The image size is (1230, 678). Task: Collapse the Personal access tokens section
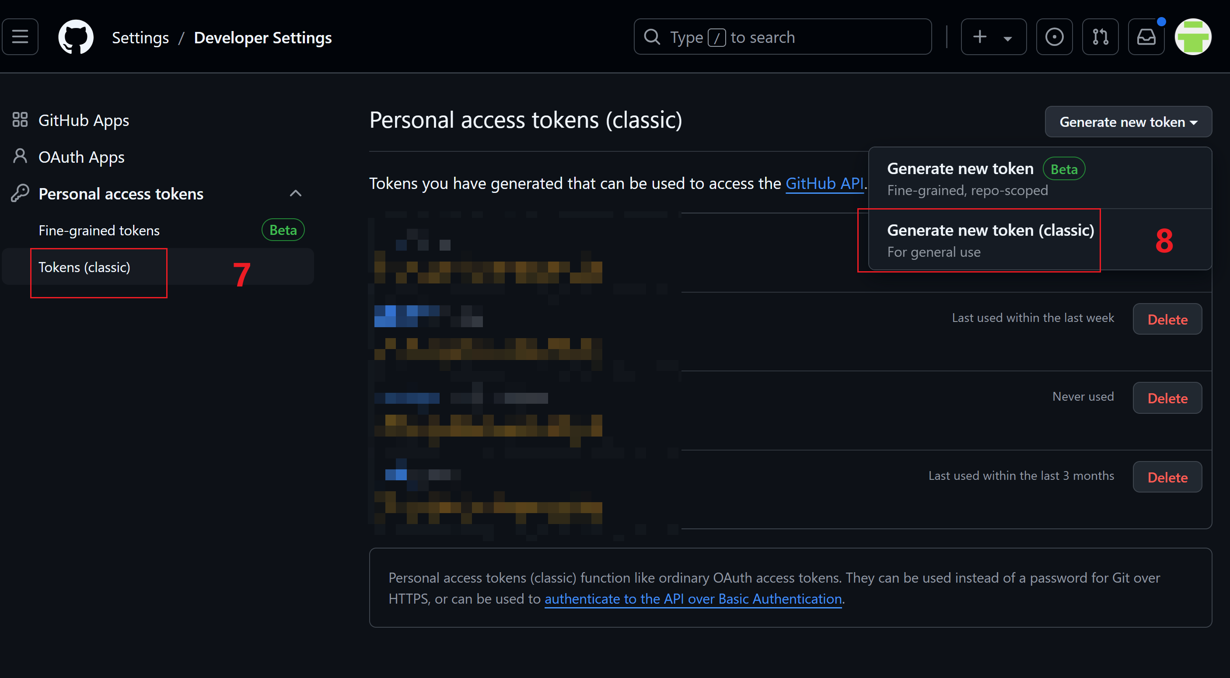(296, 193)
